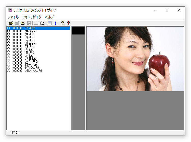Select the 水色.JPG file row
Viewport: 191px width, 142px height.
click(38, 61)
